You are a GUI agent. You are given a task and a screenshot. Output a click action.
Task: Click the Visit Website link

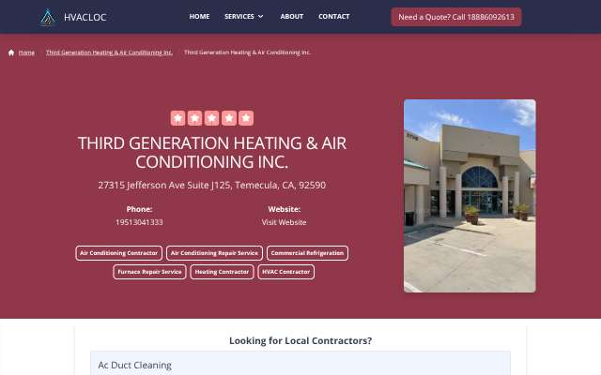click(x=284, y=222)
